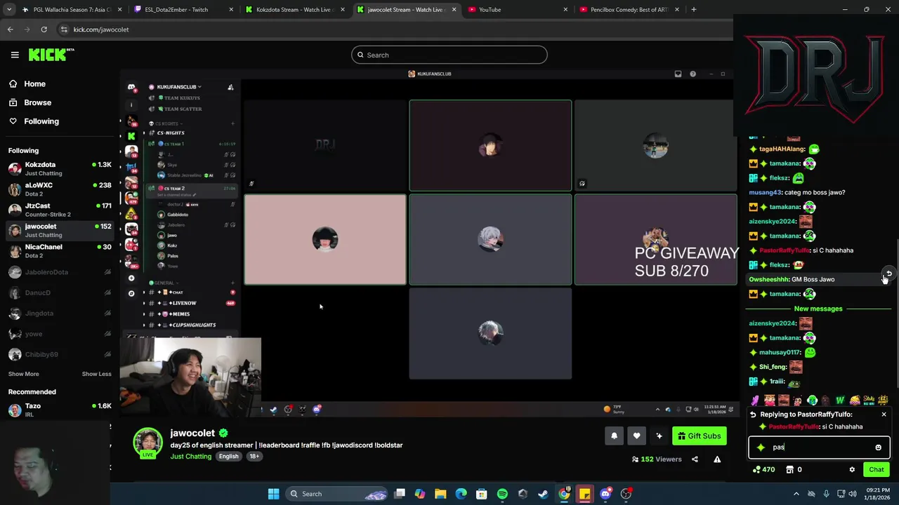The image size is (899, 505).
Task: Toggle the microphone in the system tray
Action: click(826, 494)
